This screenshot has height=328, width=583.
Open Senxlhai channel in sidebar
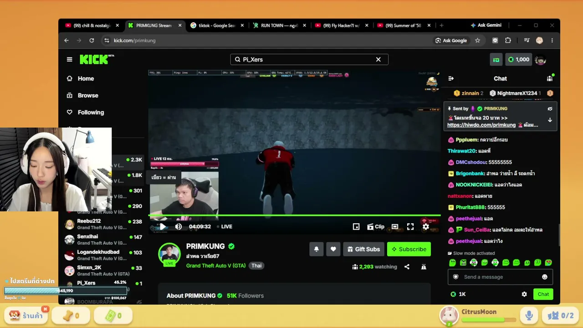(x=103, y=240)
